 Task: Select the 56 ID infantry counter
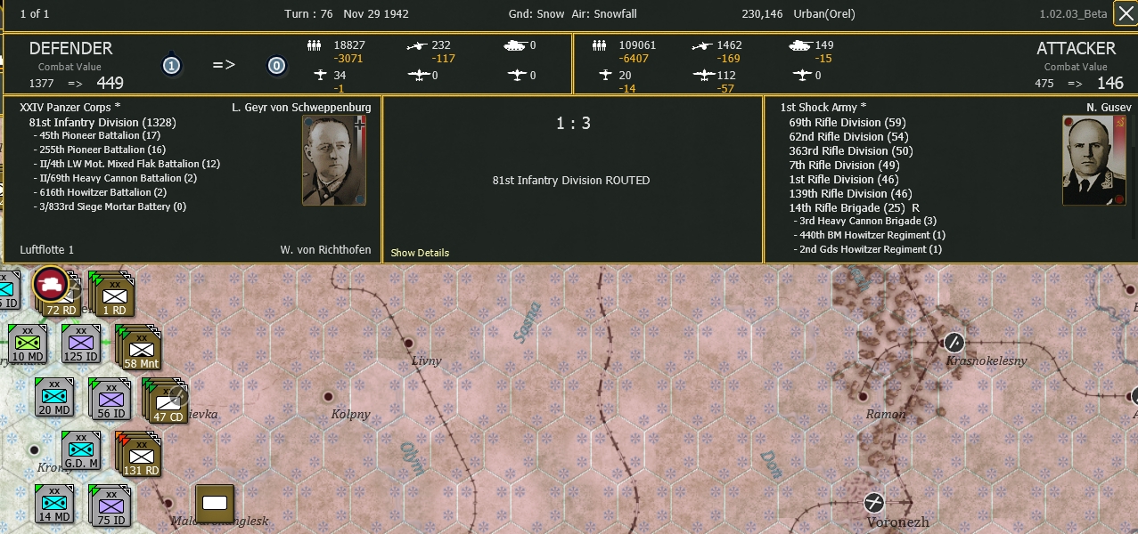tap(109, 399)
